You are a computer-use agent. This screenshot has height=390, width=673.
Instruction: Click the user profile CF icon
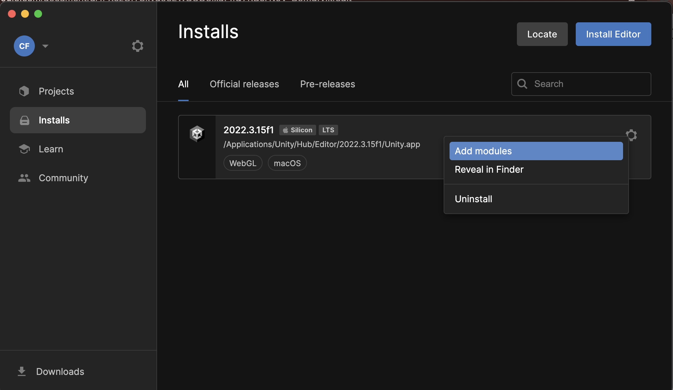coord(24,46)
